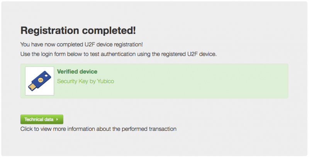
Task: Click the Registration completed! heading
Action: [78, 30]
